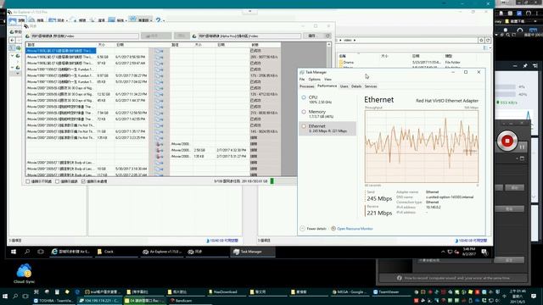
Task: Select the highlighted first row in the sync list
Action: pyautogui.click(x=61, y=51)
